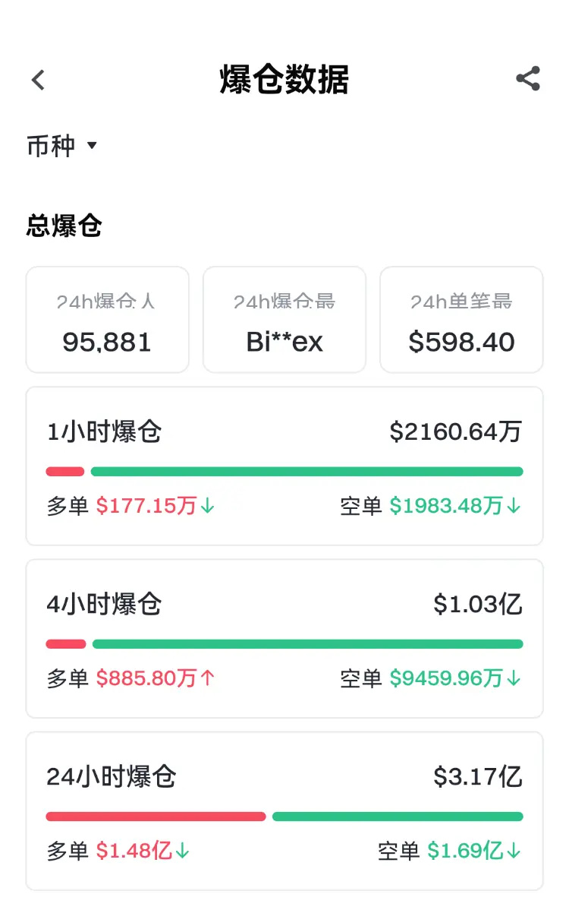This screenshot has width=569, height=910.
Task: Click the down arrow beside $9459.96万
Action: click(x=514, y=678)
